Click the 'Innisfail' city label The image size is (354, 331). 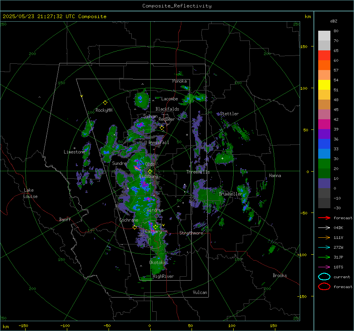click(159, 142)
